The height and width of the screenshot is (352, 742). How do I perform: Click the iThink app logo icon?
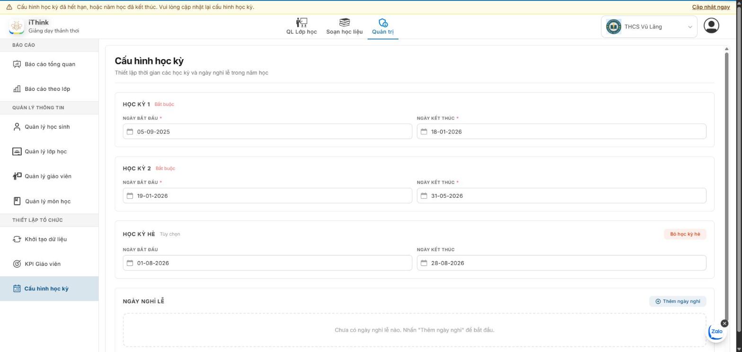pyautogui.click(x=17, y=26)
